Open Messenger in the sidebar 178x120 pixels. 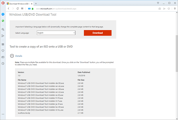coord(3,14)
